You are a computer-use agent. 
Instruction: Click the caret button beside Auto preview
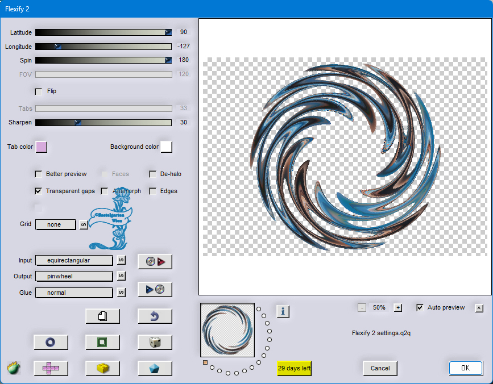point(479,308)
